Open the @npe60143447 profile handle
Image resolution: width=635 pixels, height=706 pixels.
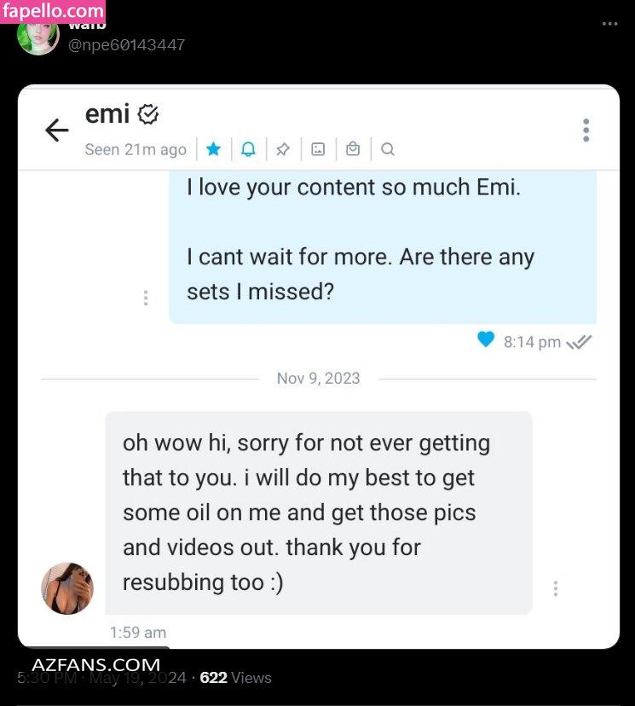[x=126, y=44]
